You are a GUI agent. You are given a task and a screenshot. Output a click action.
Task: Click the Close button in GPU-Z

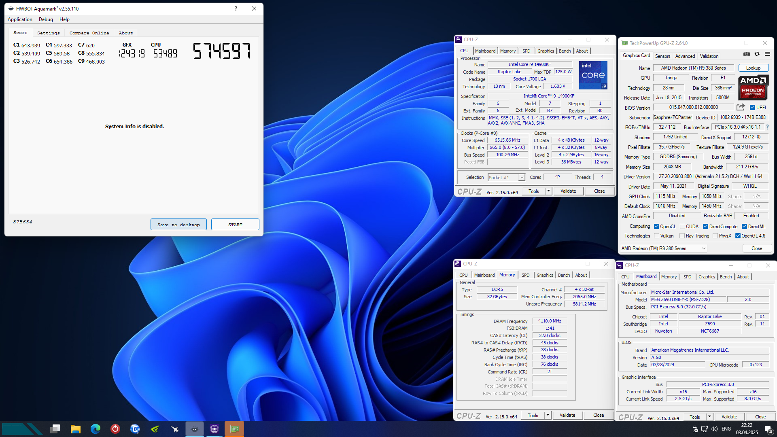point(756,248)
